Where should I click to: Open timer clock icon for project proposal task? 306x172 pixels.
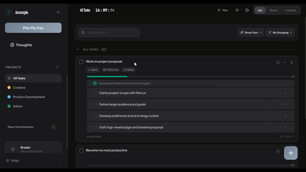278,62
